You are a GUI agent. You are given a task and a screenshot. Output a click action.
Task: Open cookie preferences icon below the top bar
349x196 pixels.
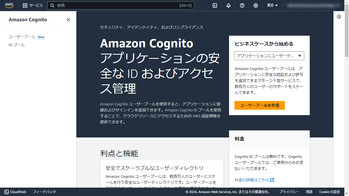(339, 17)
